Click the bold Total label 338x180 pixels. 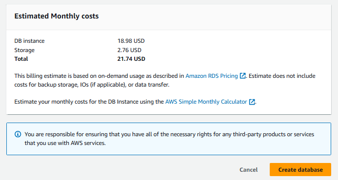(21, 59)
